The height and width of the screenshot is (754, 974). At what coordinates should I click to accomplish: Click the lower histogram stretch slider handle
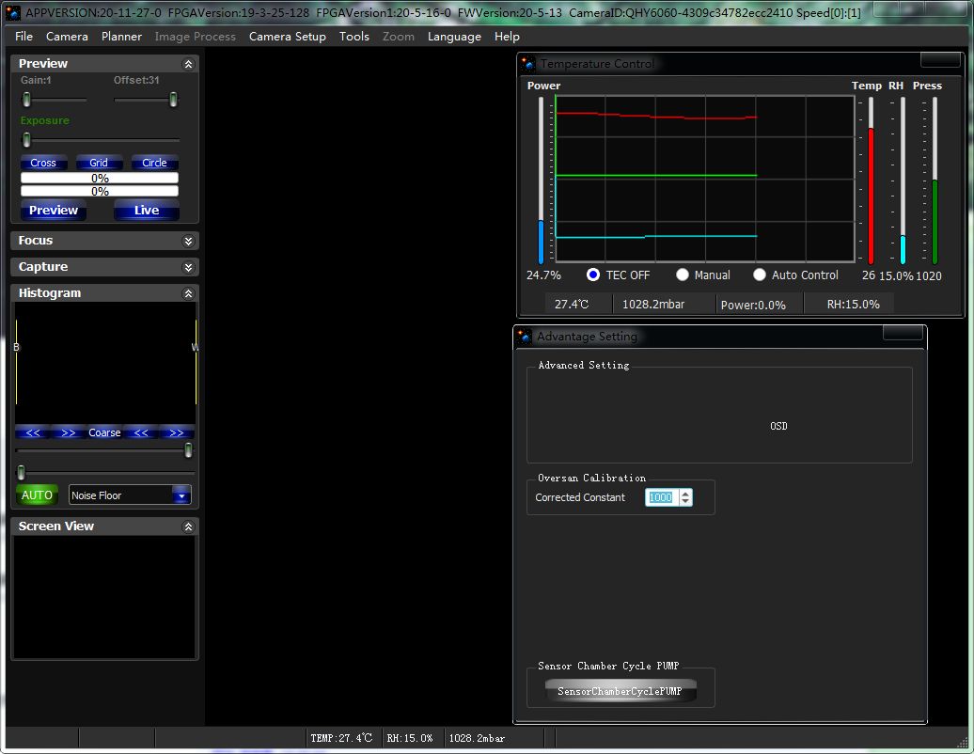coord(21,473)
